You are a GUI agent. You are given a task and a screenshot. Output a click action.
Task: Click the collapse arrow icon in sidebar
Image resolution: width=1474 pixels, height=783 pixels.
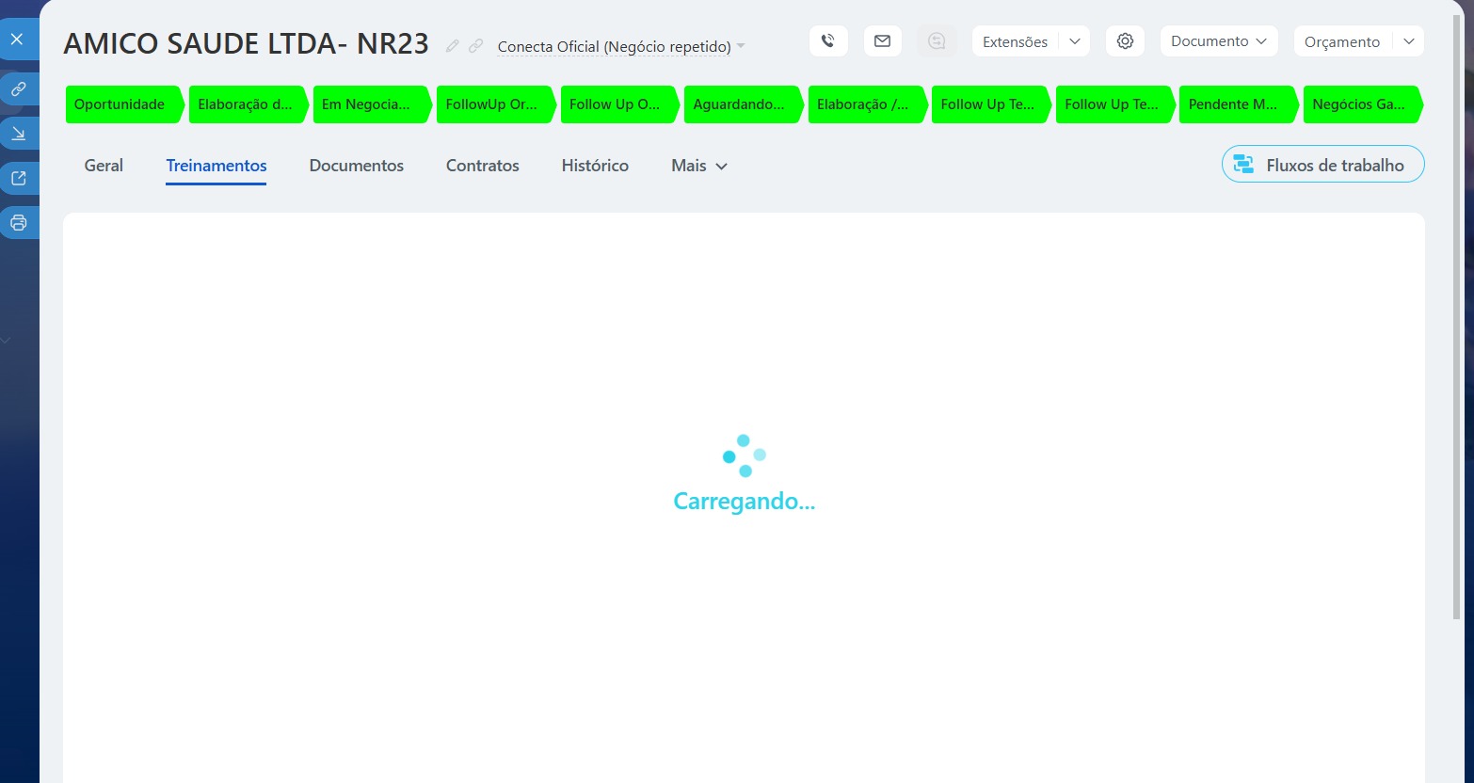pyautogui.click(x=18, y=135)
